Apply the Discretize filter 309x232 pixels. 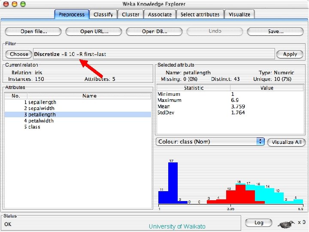click(x=290, y=54)
